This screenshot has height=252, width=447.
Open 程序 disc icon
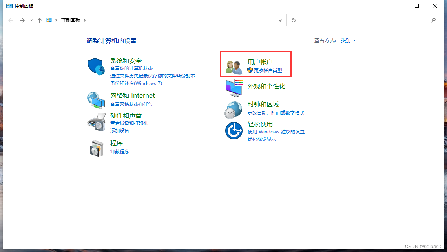[96, 148]
